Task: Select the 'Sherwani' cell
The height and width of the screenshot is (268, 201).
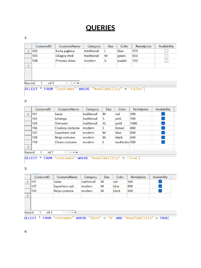Action: pyautogui.click(x=68, y=123)
